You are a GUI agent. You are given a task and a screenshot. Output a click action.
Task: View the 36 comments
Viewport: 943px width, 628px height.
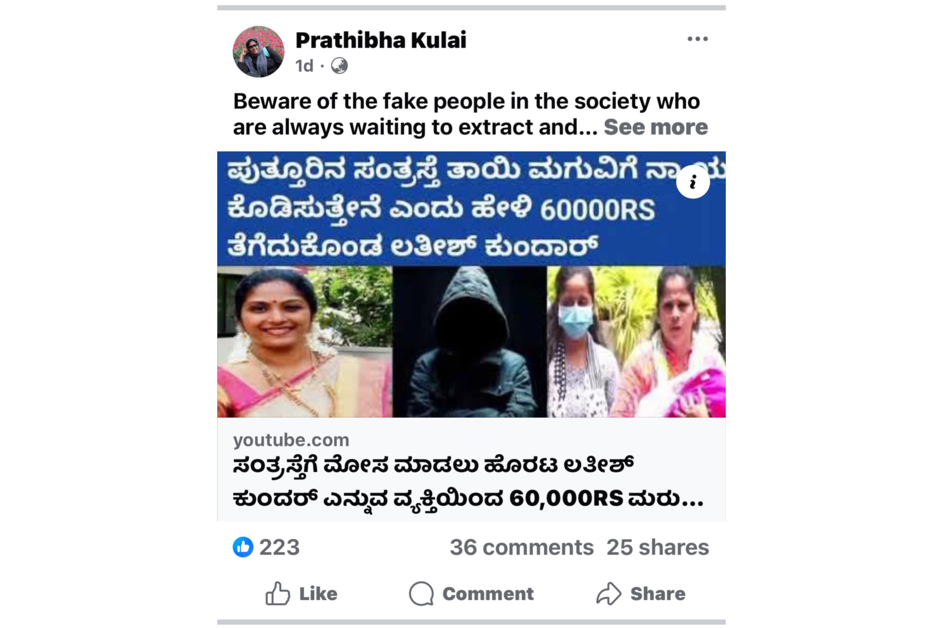coord(521,547)
